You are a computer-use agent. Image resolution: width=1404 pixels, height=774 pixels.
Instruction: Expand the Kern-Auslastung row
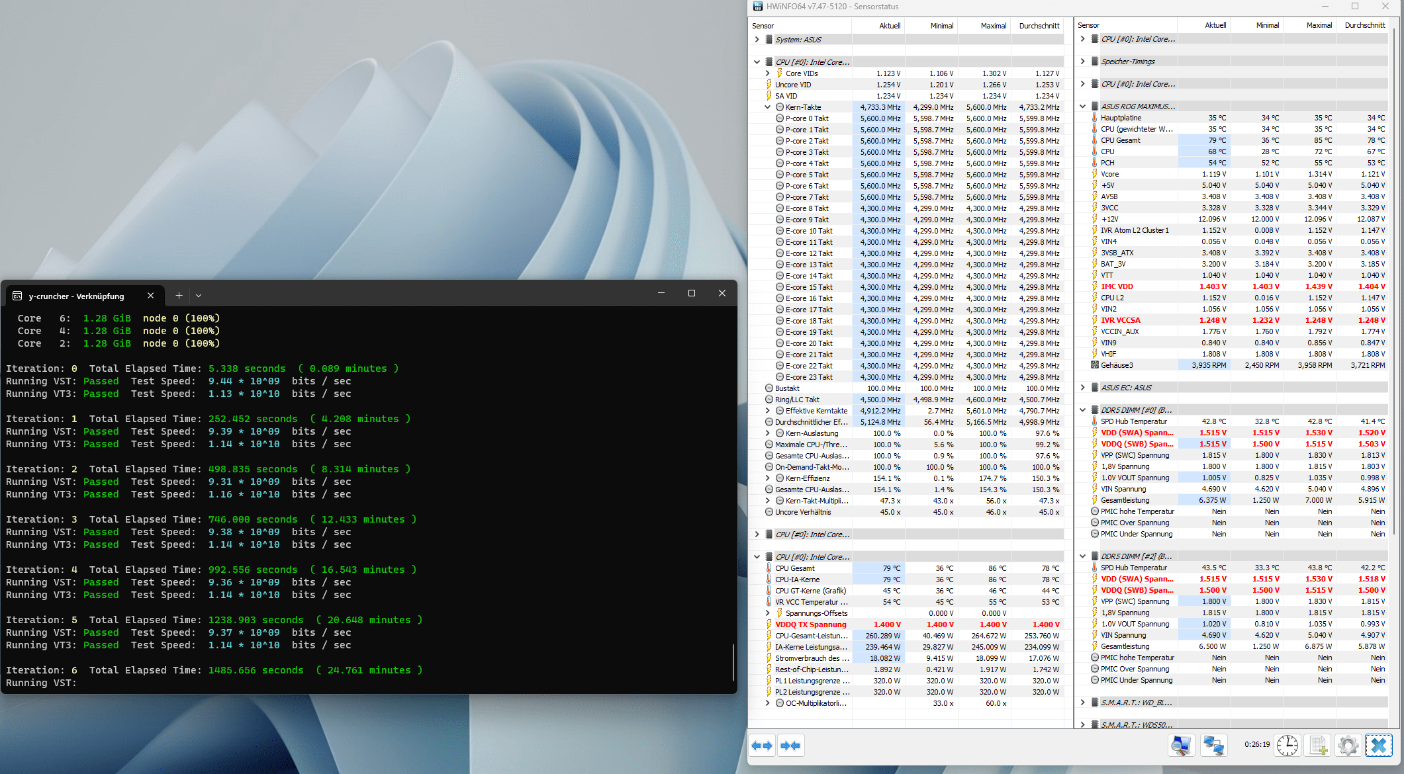[767, 433]
